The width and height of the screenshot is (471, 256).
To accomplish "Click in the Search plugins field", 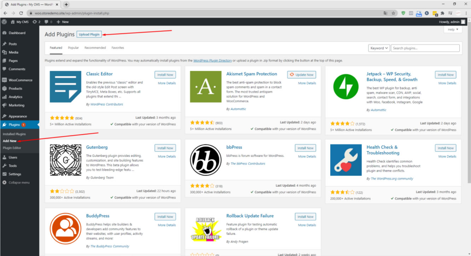I will coord(425,48).
